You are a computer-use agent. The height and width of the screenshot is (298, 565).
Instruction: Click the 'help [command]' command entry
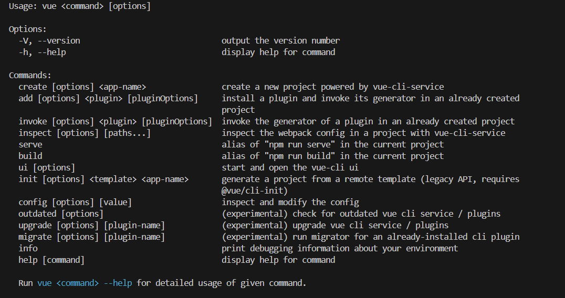(51, 260)
